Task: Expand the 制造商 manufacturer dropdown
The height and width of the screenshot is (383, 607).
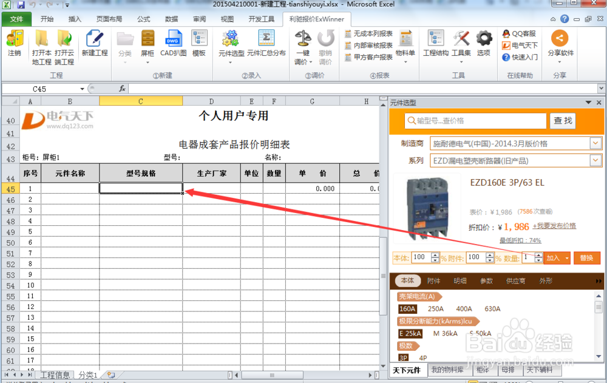Action: tap(596, 143)
